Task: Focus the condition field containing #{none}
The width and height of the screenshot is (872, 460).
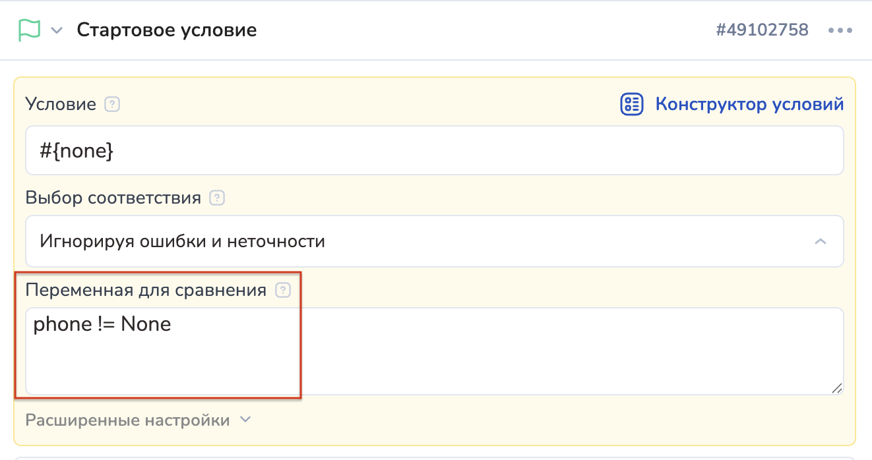Action: pyautogui.click(x=434, y=151)
